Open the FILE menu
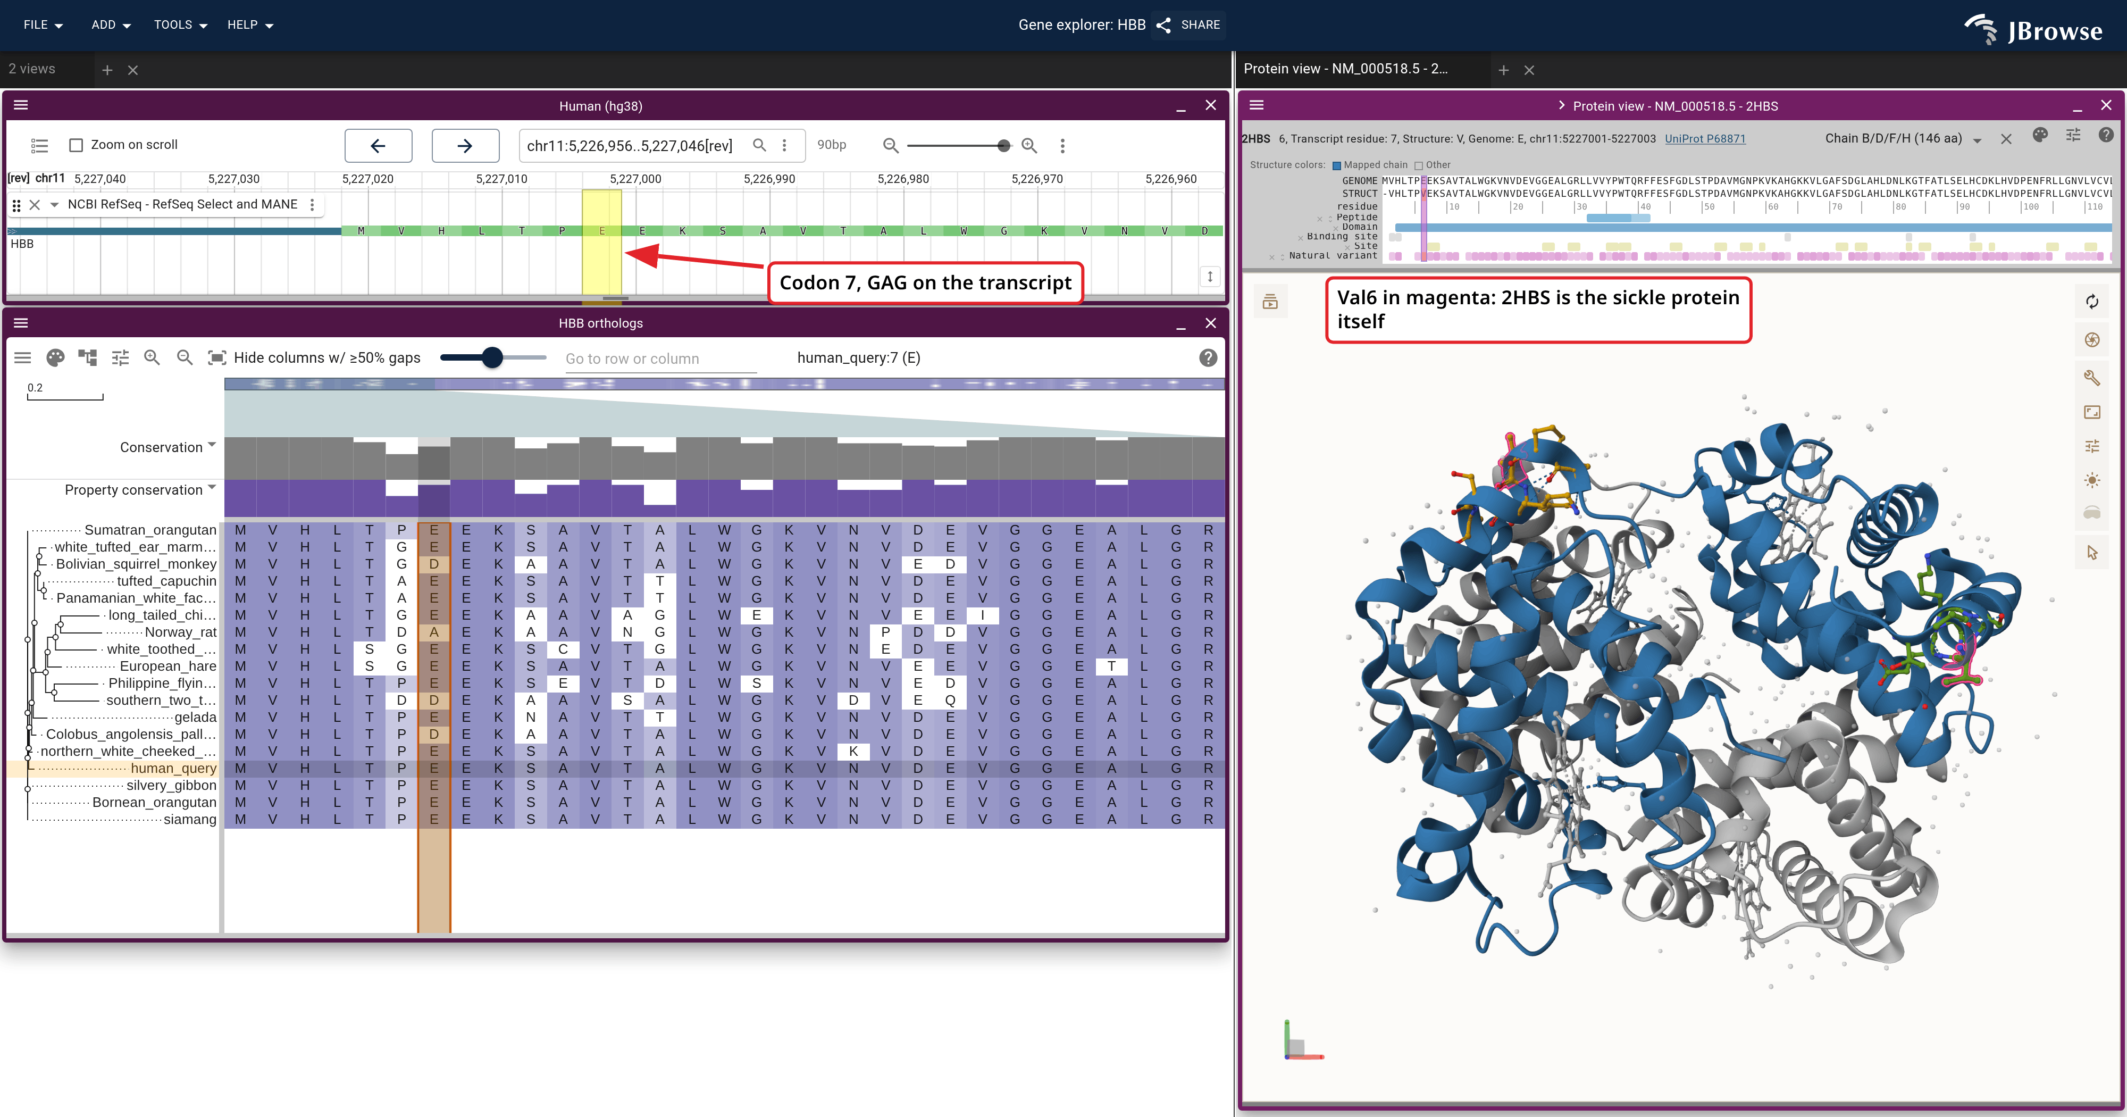Screen dimensions: 2127x1117 point(43,25)
